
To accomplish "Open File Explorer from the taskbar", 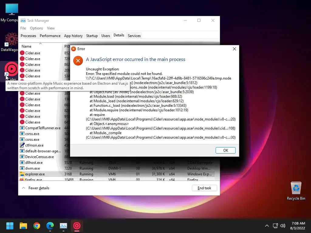I will [23, 226].
